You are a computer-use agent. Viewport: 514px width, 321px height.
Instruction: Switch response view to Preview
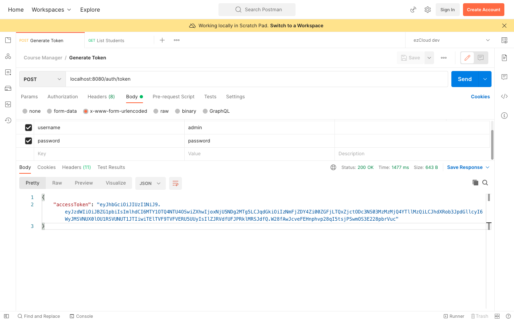[x=84, y=183]
